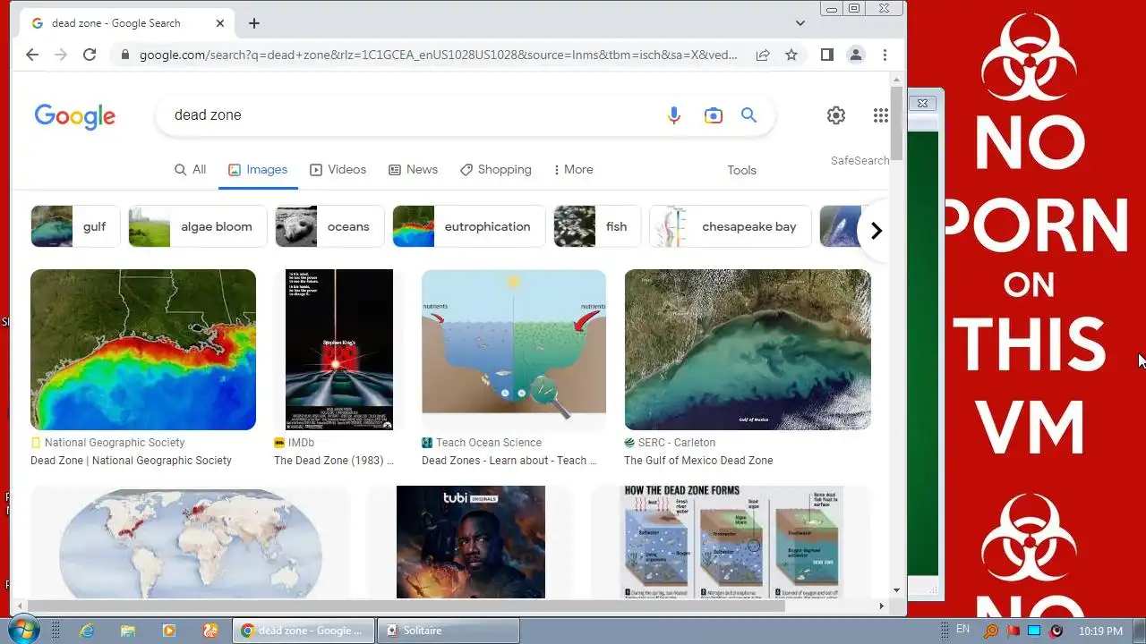Reload the page with the refresh icon
The width and height of the screenshot is (1146, 644).
click(x=90, y=55)
